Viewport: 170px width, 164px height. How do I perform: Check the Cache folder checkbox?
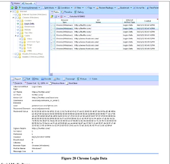pyautogui.click(x=20, y=36)
